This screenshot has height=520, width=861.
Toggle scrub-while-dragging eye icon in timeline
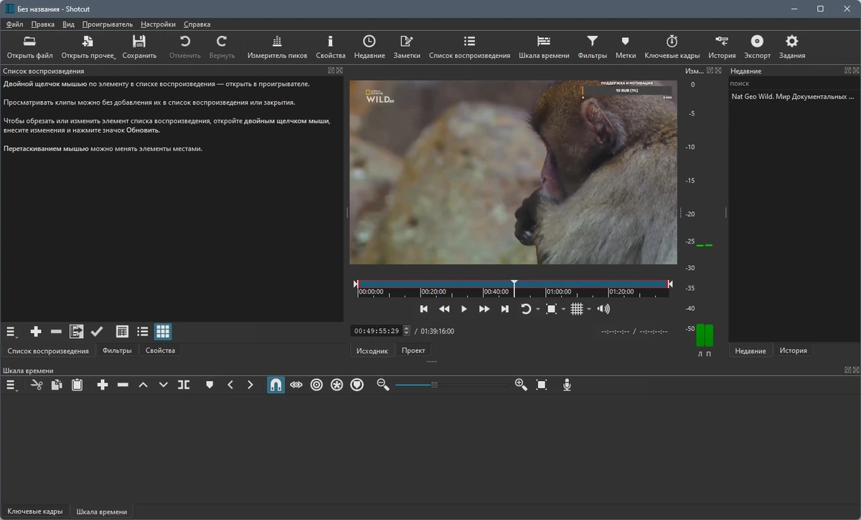tap(296, 385)
